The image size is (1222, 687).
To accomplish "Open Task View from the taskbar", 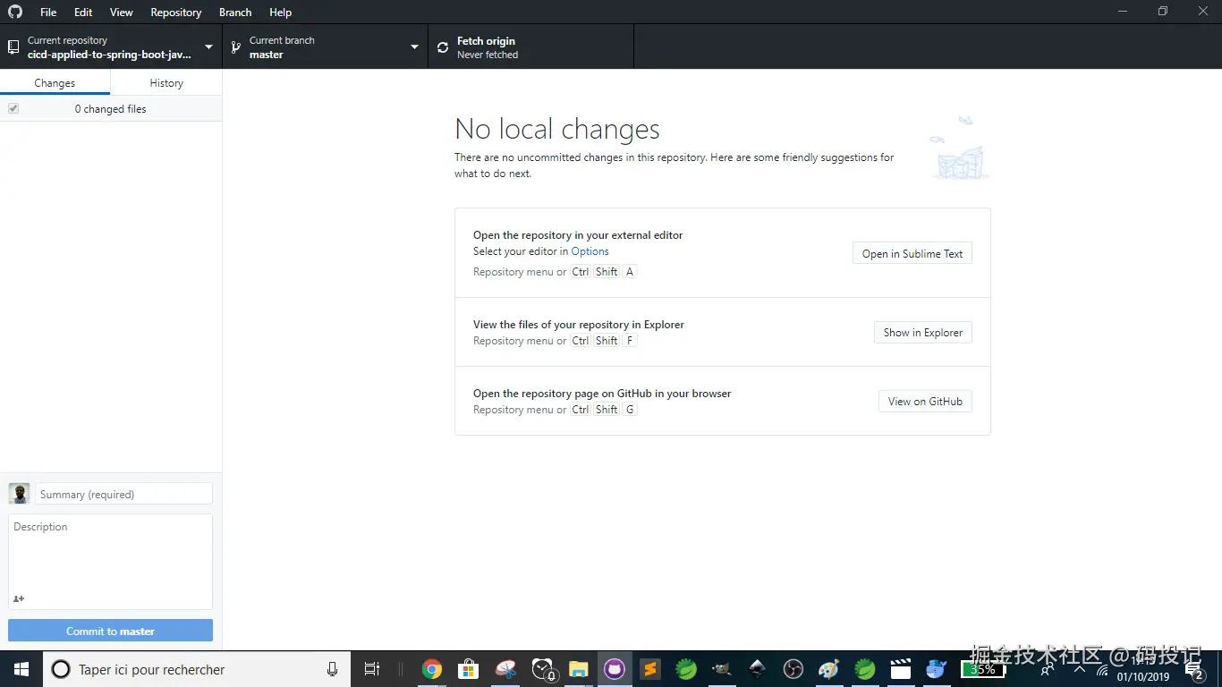I will click(372, 669).
